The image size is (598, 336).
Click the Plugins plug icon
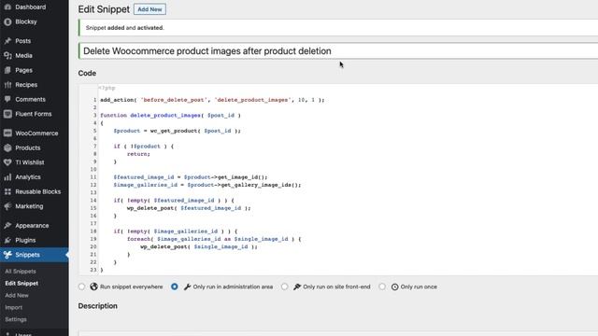(x=7, y=240)
